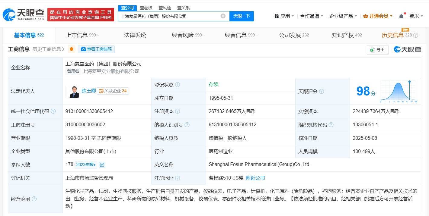Open the 应用 dropdown menu
429x216 pixels.
[x=284, y=16]
